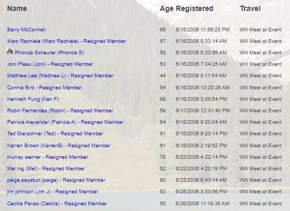Open Robin Fernandes member link
The image size is (290, 211).
[x=60, y=111]
